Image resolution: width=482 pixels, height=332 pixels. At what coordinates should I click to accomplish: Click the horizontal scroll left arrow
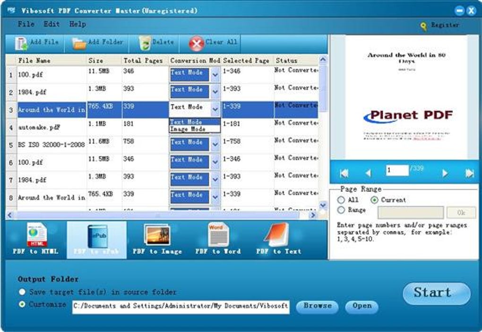click(x=9, y=215)
